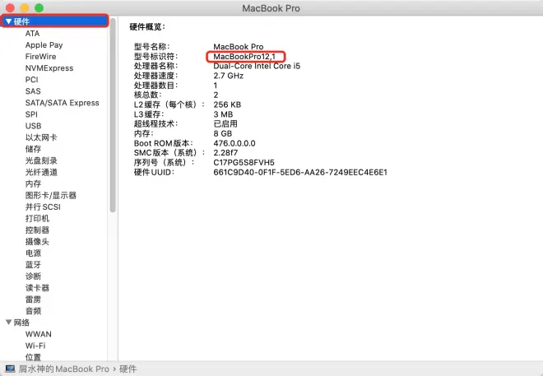Select 诊断 in the sidebar
Viewport: 543px width, 376px height.
tap(33, 276)
